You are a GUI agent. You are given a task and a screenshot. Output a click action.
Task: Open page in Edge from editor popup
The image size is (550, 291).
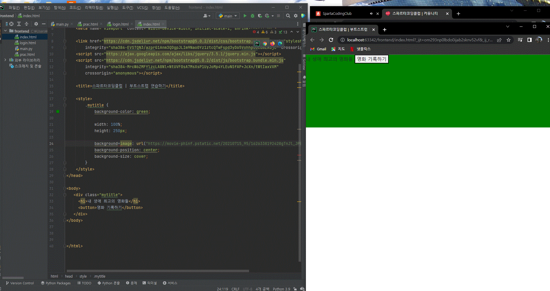point(280,44)
